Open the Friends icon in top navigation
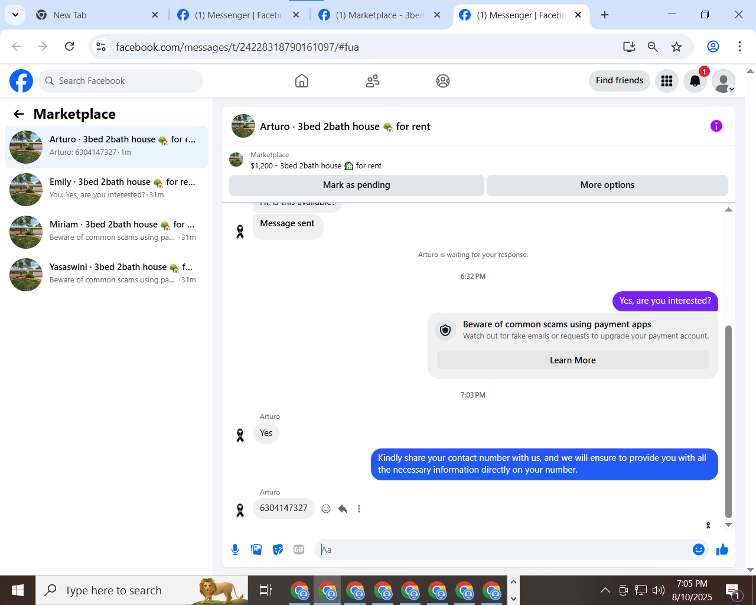Image resolution: width=756 pixels, height=605 pixels. click(373, 81)
